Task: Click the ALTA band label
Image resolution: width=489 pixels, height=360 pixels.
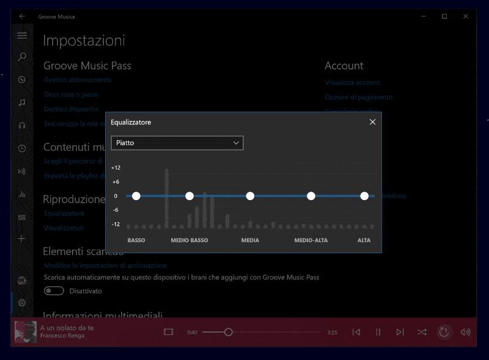Action: (x=364, y=240)
